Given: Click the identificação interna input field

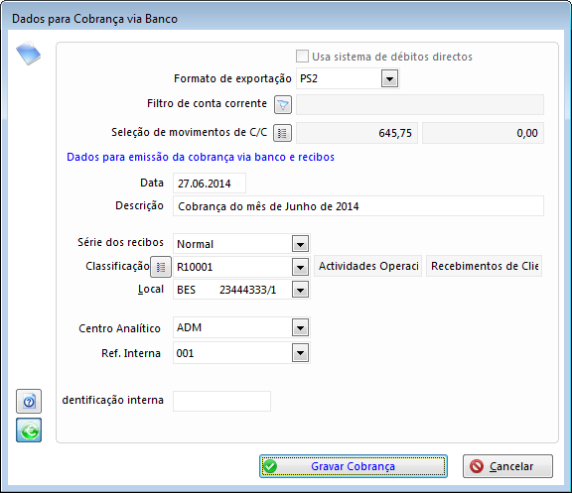Looking at the screenshot, I should [221, 401].
